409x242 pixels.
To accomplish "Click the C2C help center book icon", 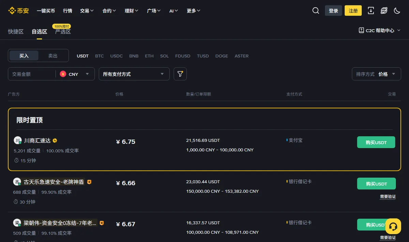I will click(x=361, y=30).
